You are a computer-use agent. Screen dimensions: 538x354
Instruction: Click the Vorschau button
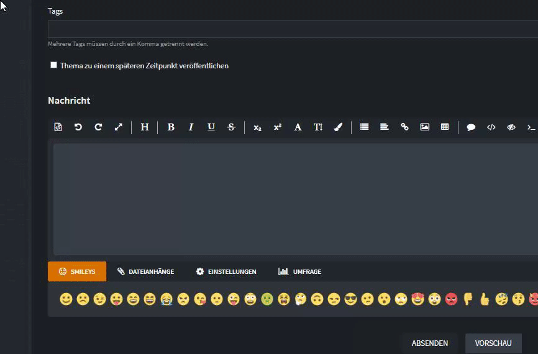click(x=493, y=343)
